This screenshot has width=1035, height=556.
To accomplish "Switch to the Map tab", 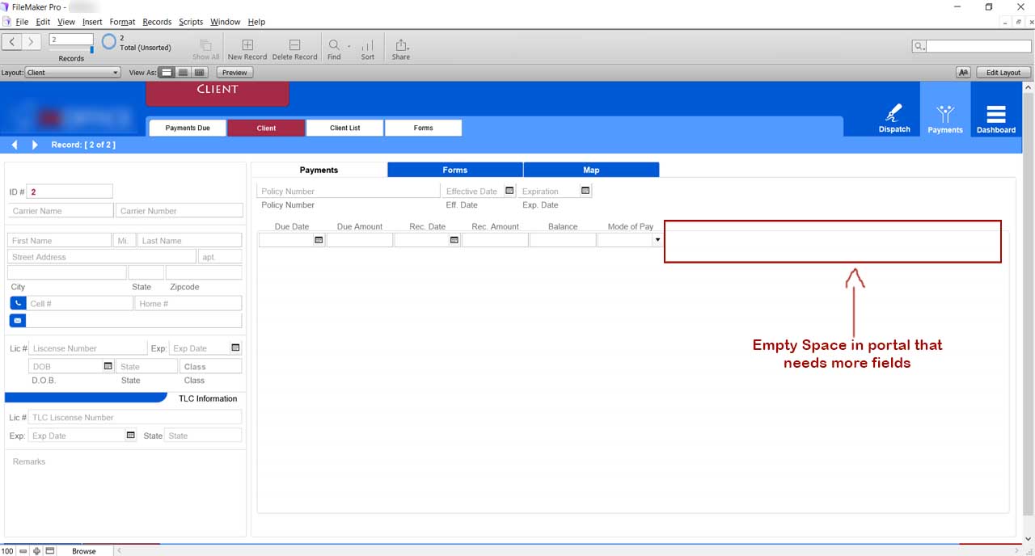I will pos(591,170).
